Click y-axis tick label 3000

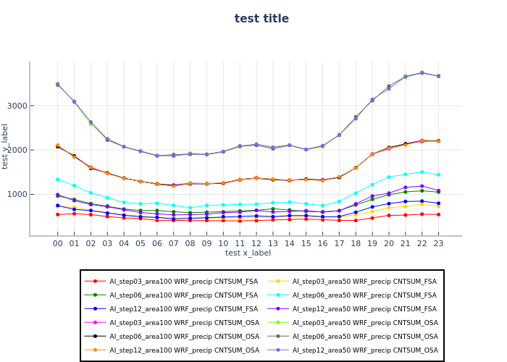[x=37, y=106]
